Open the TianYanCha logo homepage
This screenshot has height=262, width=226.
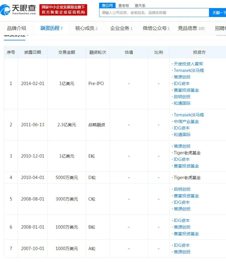point(18,10)
